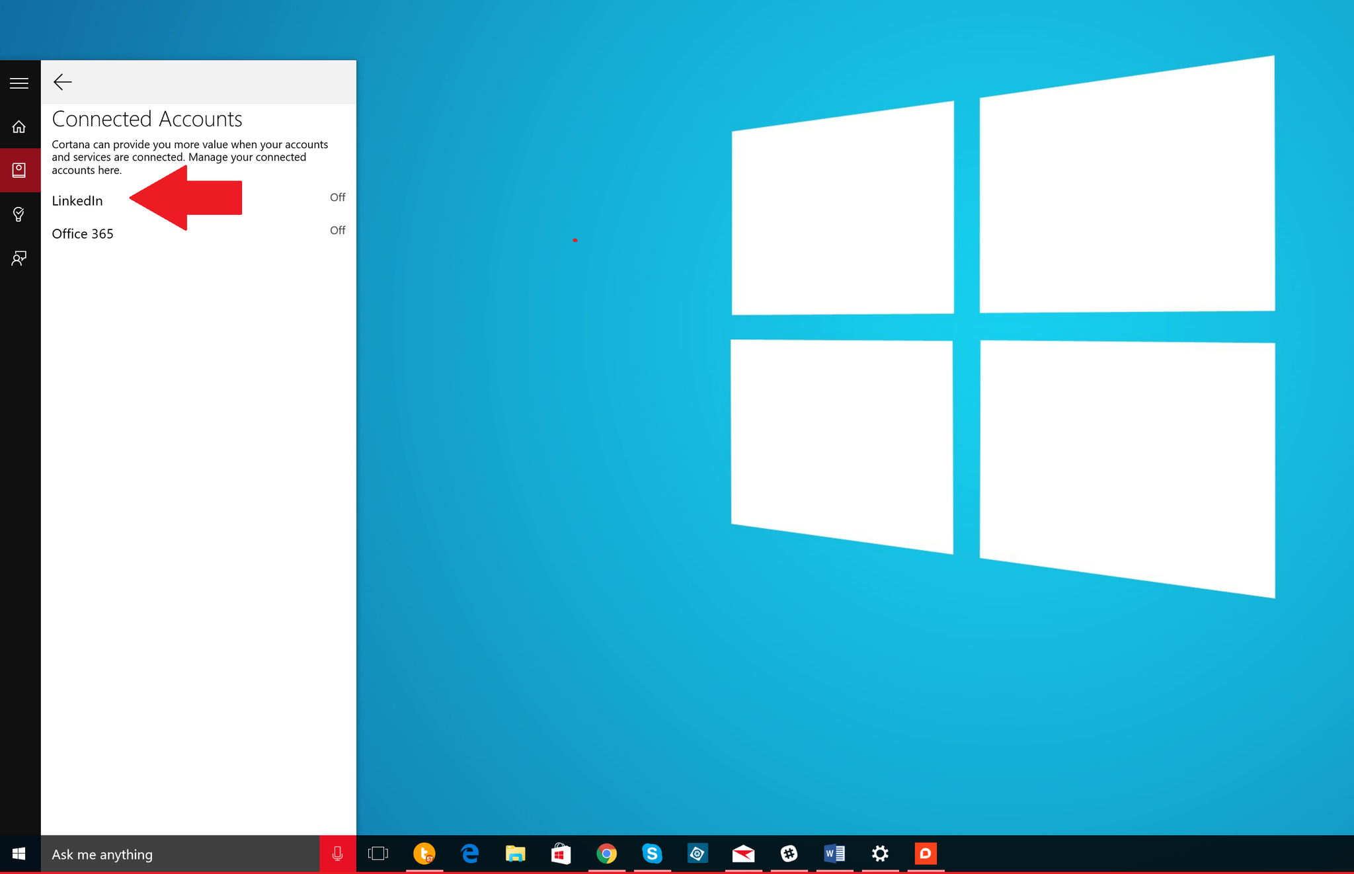The height and width of the screenshot is (874, 1354).
Task: Click the back arrow in Connected Accounts
Action: click(x=63, y=82)
